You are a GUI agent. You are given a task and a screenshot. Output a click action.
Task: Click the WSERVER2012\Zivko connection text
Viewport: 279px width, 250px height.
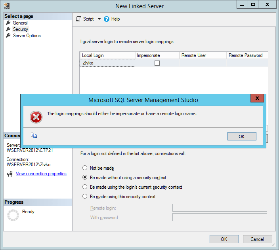(x=29, y=165)
